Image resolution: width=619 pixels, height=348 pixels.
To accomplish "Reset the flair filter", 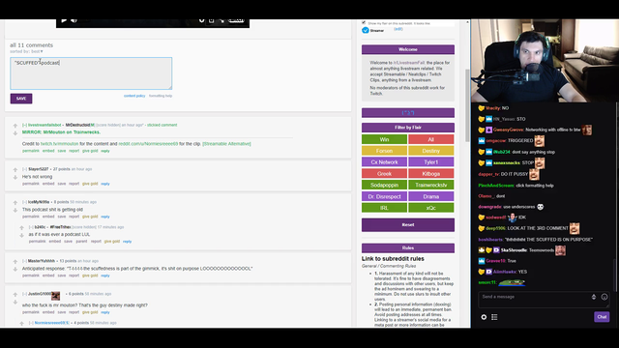I will point(408,224).
